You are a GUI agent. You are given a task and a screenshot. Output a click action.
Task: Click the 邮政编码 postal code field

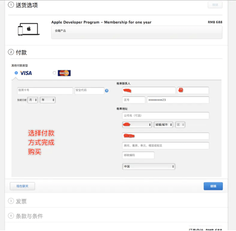coord(138,155)
